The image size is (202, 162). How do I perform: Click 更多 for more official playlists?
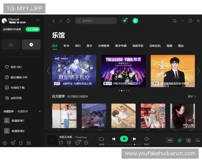pos(192,97)
